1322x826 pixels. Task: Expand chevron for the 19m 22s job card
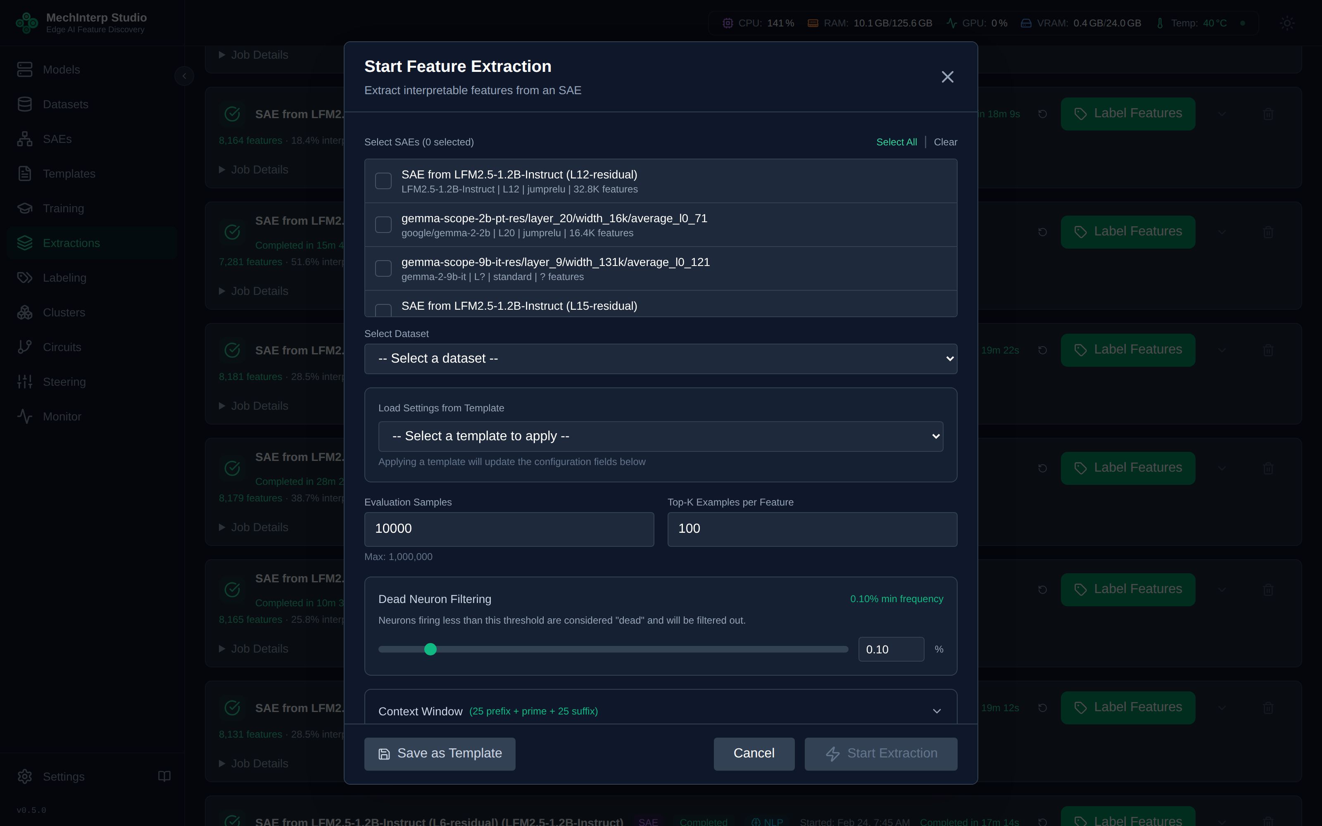[1222, 350]
